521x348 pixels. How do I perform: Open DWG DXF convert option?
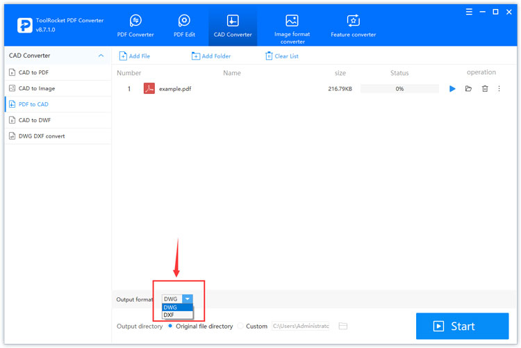[x=58, y=136]
